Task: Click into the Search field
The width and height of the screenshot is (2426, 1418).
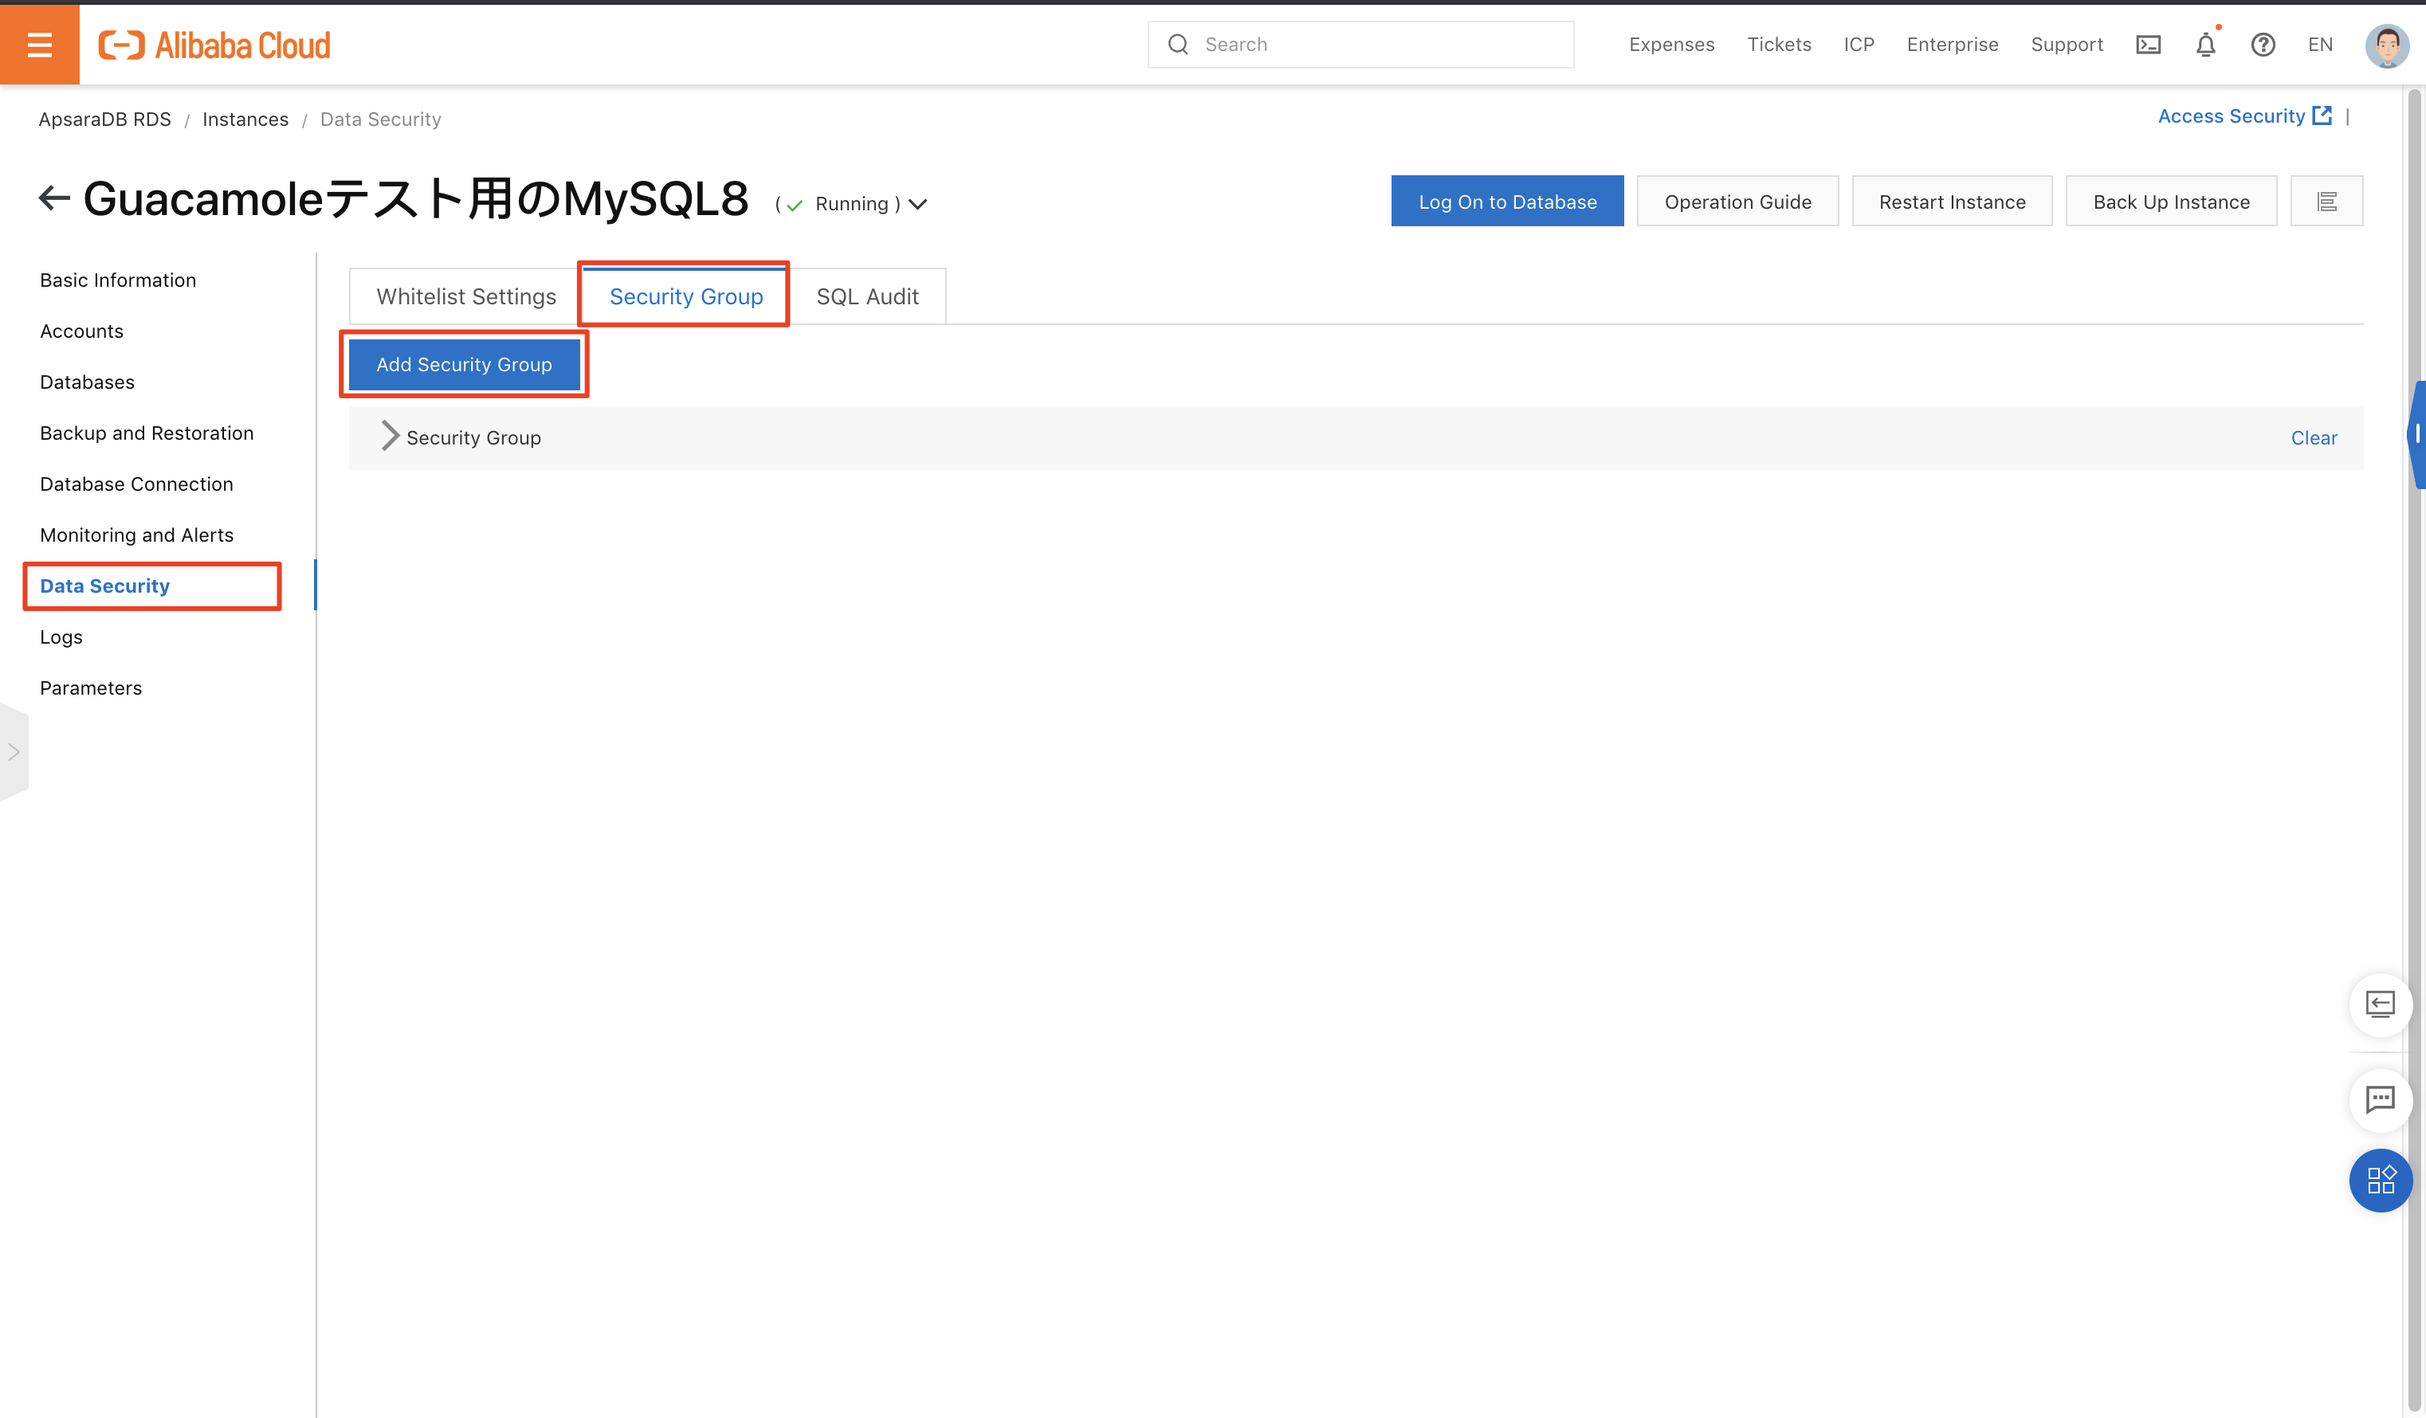Action: (x=1360, y=45)
